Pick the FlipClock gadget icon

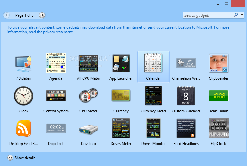pos(219,128)
